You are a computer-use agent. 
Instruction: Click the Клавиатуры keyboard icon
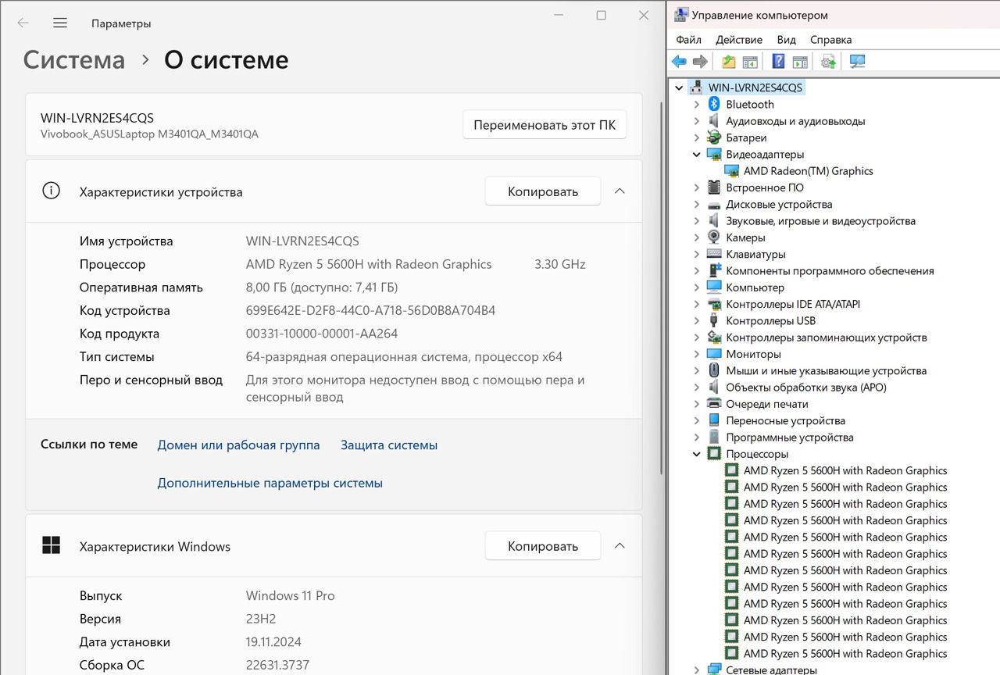tap(713, 254)
